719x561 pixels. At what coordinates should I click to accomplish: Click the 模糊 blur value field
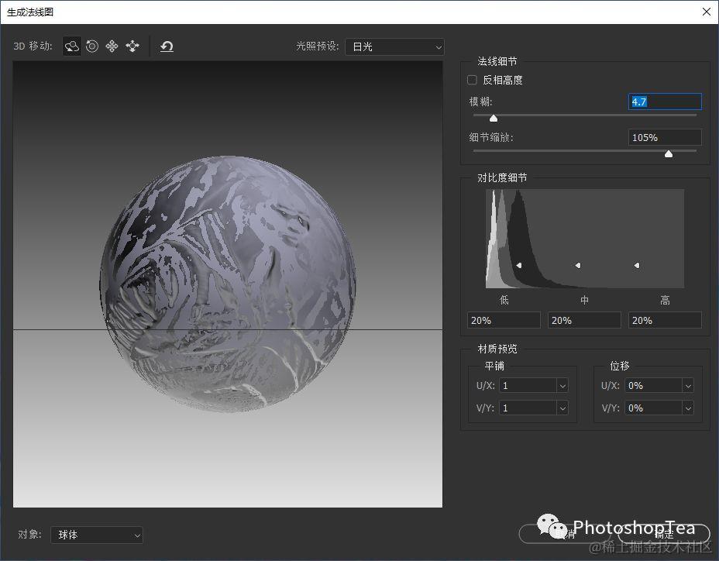tap(665, 102)
